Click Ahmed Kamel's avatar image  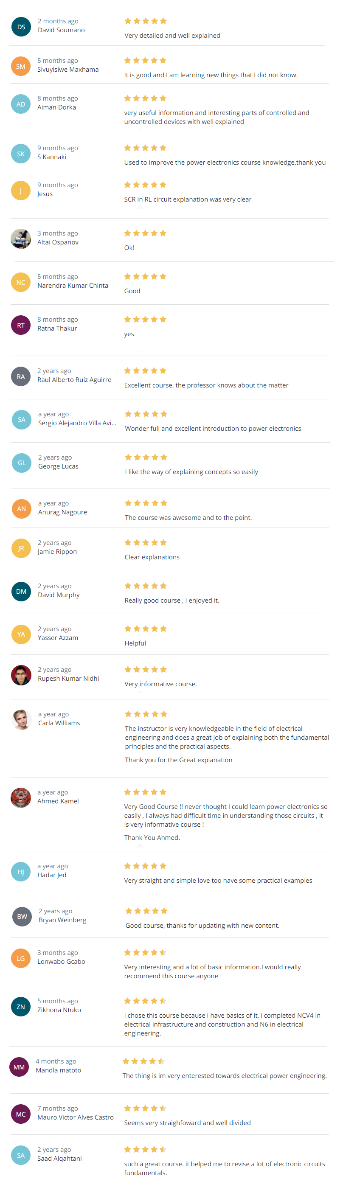coord(21,798)
